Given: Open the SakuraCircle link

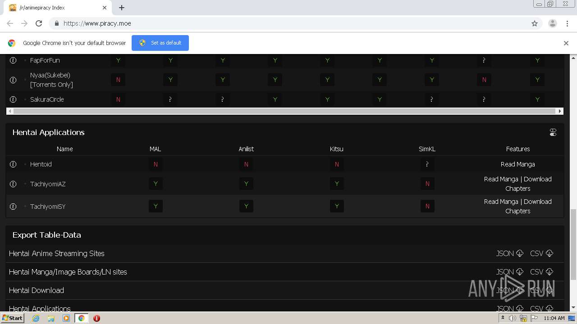Looking at the screenshot, I should (x=47, y=99).
